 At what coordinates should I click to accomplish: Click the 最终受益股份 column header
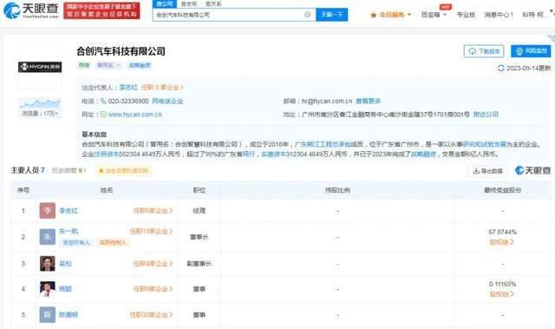tap(502, 190)
